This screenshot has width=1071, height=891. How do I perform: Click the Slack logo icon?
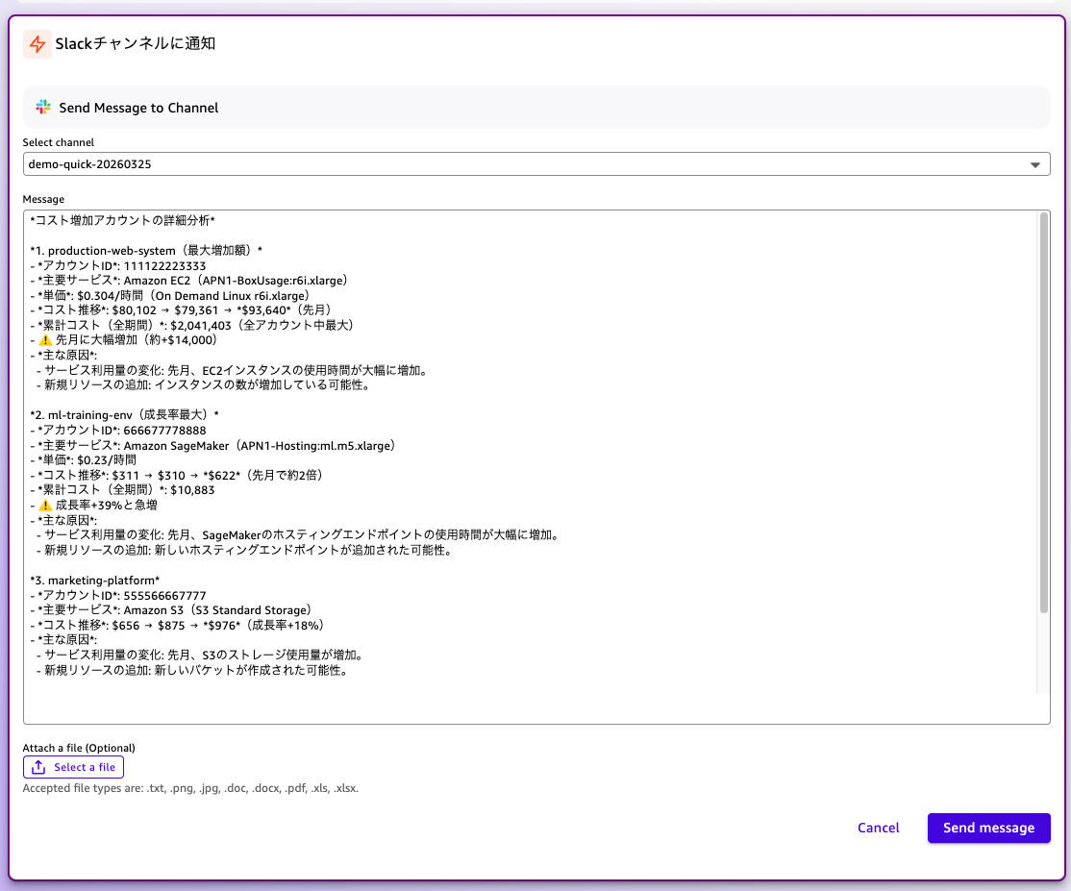tap(43, 108)
